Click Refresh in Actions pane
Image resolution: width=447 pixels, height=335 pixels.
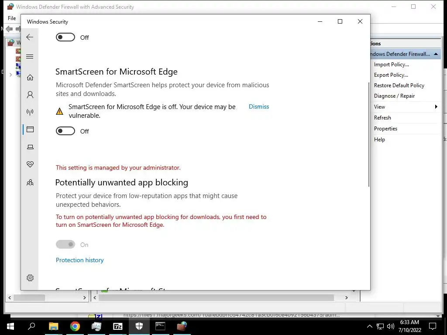382,118
